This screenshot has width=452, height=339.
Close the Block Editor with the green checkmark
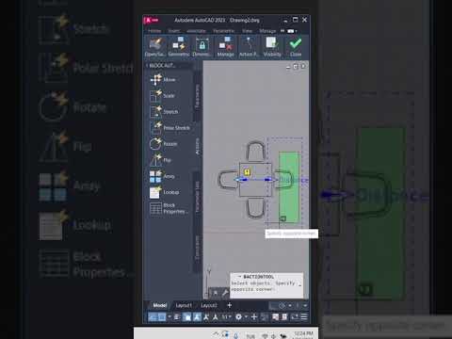[296, 47]
